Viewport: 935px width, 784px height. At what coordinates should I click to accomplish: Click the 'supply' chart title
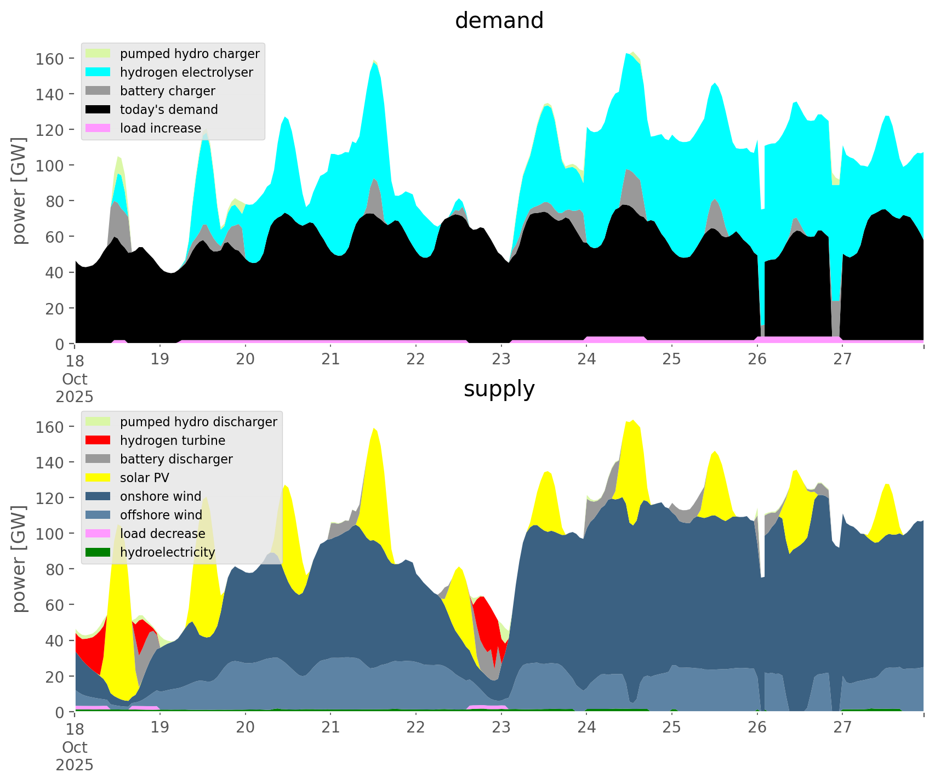click(499, 389)
